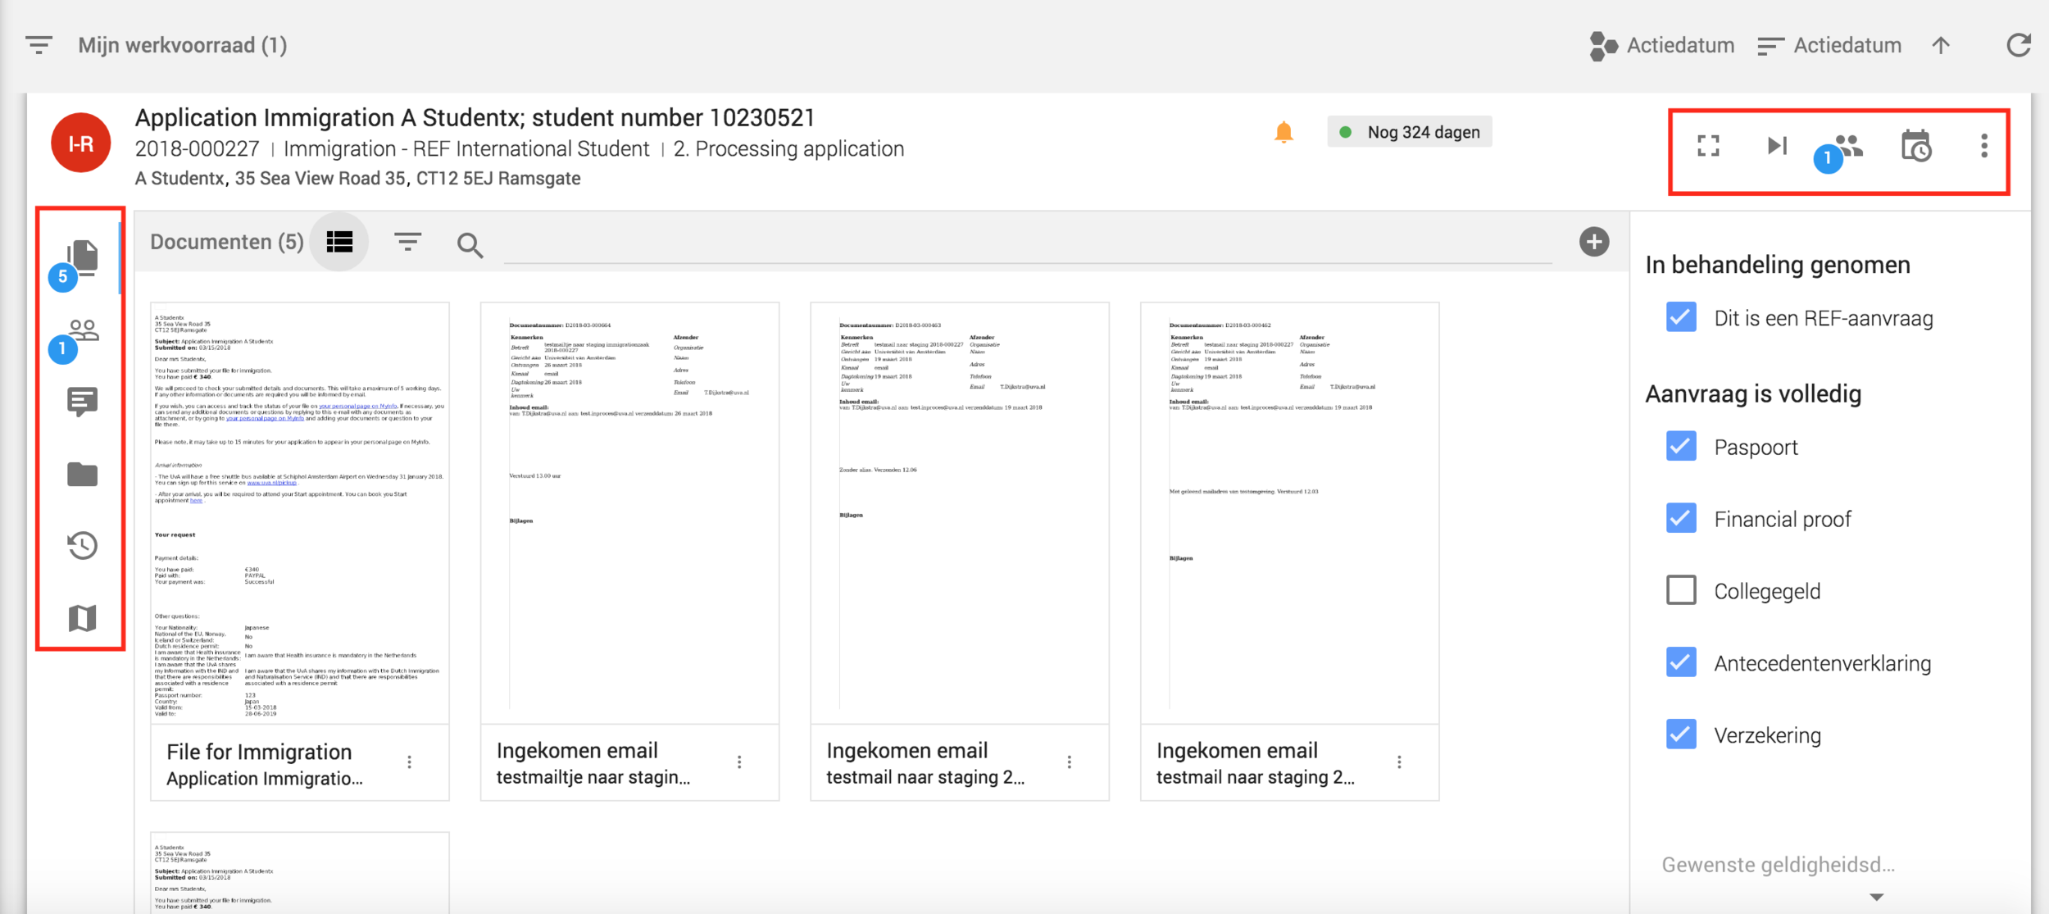Click the skip-to-next step icon
Screen dimensions: 2049x914
coord(1776,146)
